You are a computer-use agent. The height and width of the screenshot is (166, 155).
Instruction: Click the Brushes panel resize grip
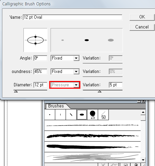pos(144,165)
